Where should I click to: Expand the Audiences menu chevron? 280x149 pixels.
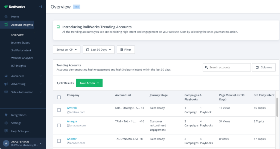40,76
